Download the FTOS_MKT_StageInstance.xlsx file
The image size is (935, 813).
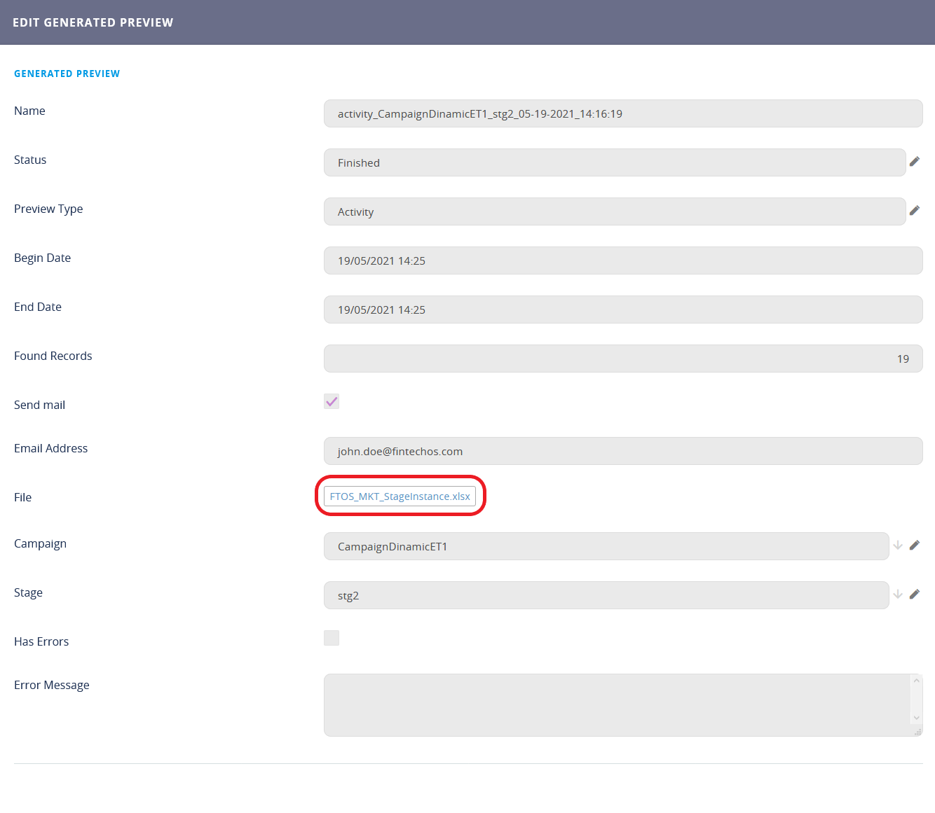coord(400,496)
